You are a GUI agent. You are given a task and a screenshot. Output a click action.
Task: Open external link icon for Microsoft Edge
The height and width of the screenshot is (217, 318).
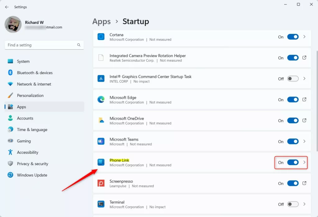pos(304,99)
